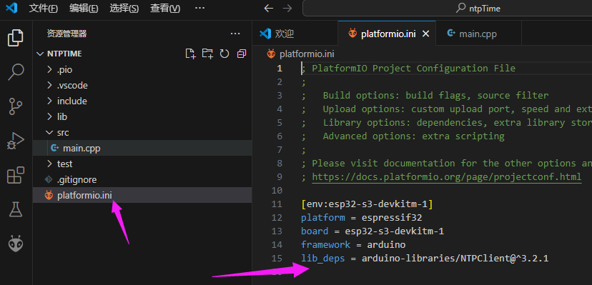Open explorer panel more actions ellipsis
This screenshot has width=592, height=285.
(235, 34)
